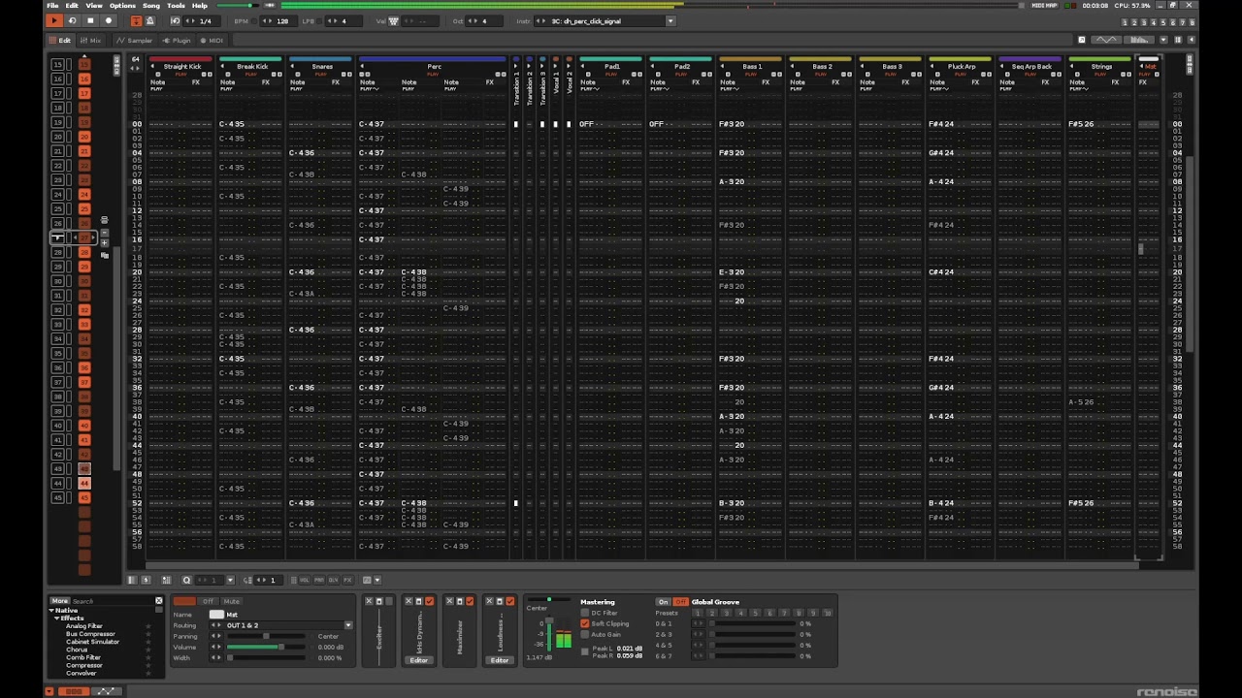Click the LPB value field
1242x698 pixels.
tap(343, 20)
